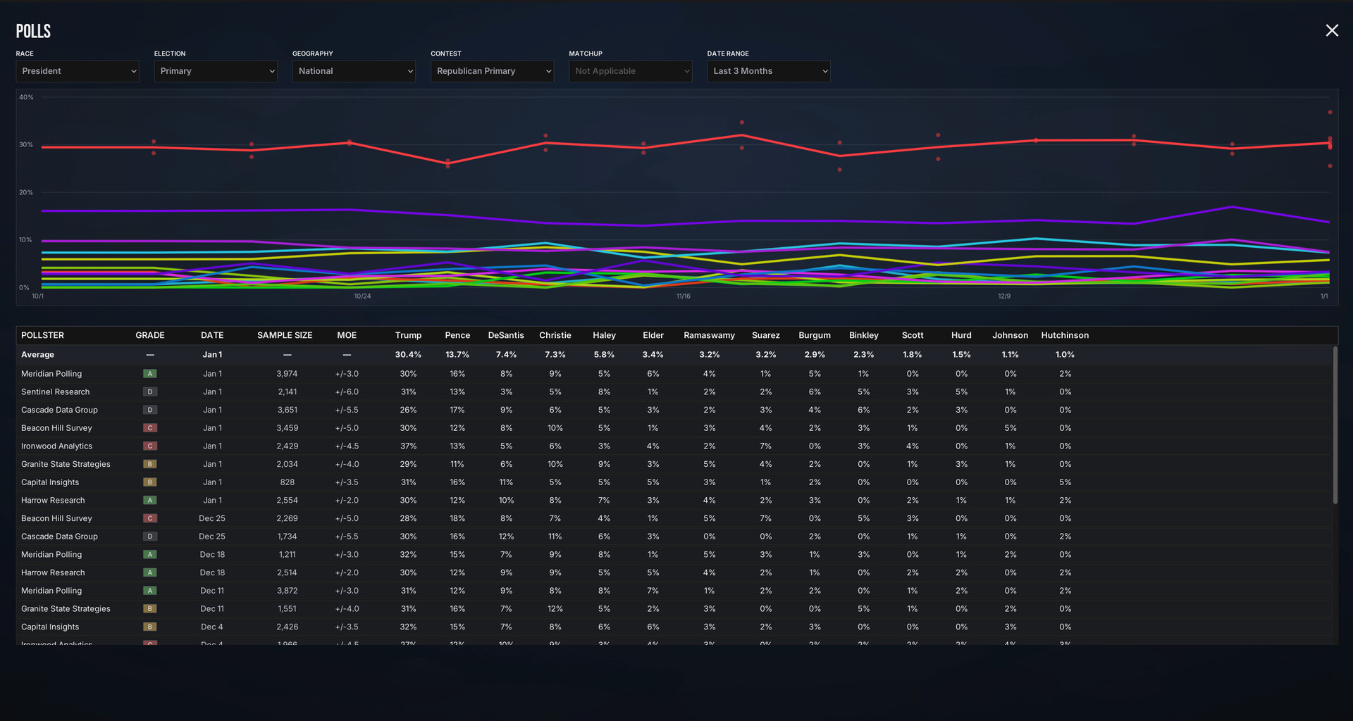Open the Election dropdown showing Primary
This screenshot has width=1353, height=721.
tap(216, 71)
